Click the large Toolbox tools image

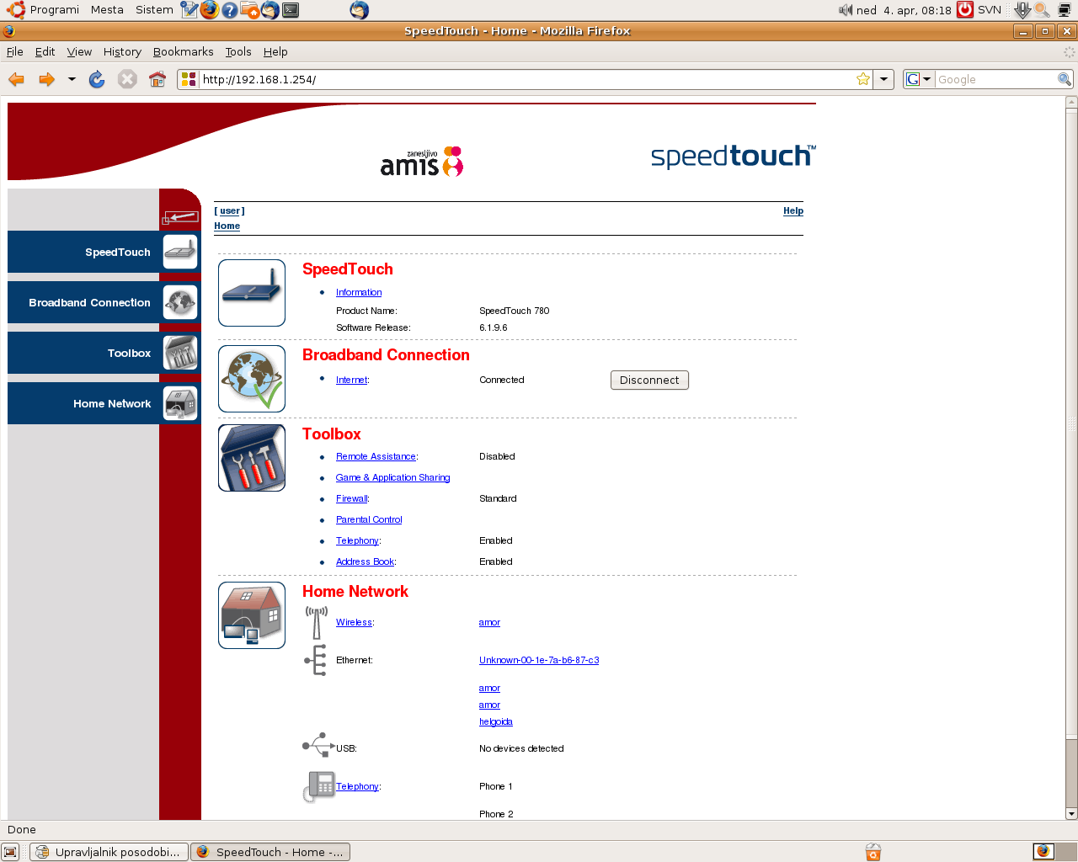[x=252, y=458]
